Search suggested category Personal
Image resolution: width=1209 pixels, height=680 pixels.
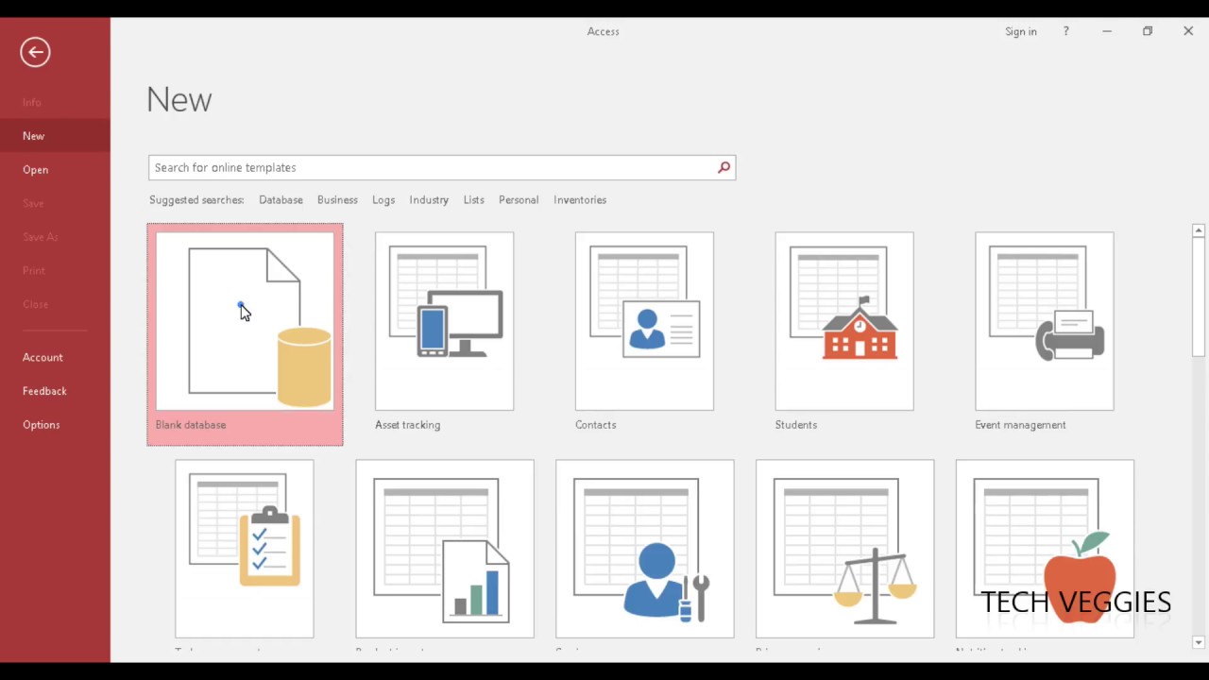tap(519, 200)
